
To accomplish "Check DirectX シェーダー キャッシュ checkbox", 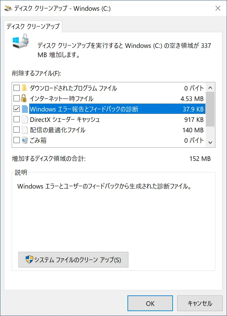I will click(17, 119).
